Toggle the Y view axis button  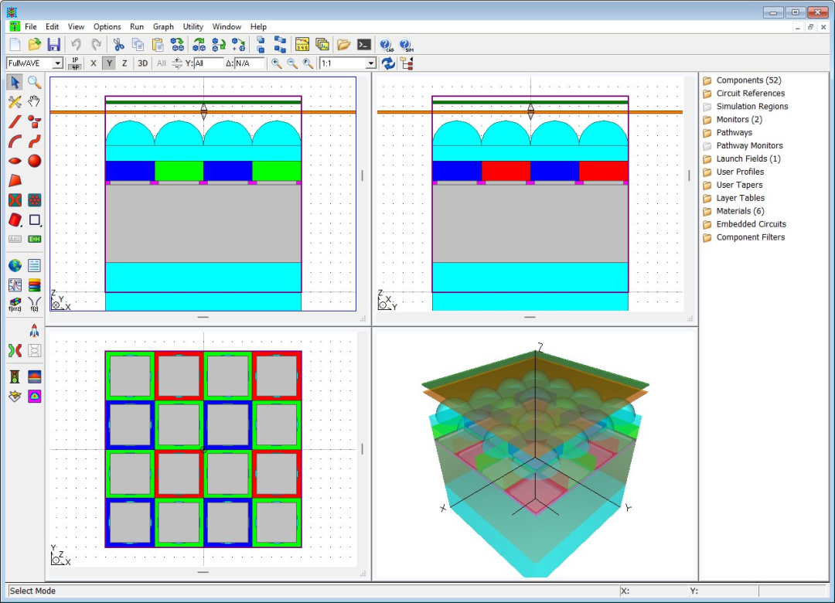point(109,63)
